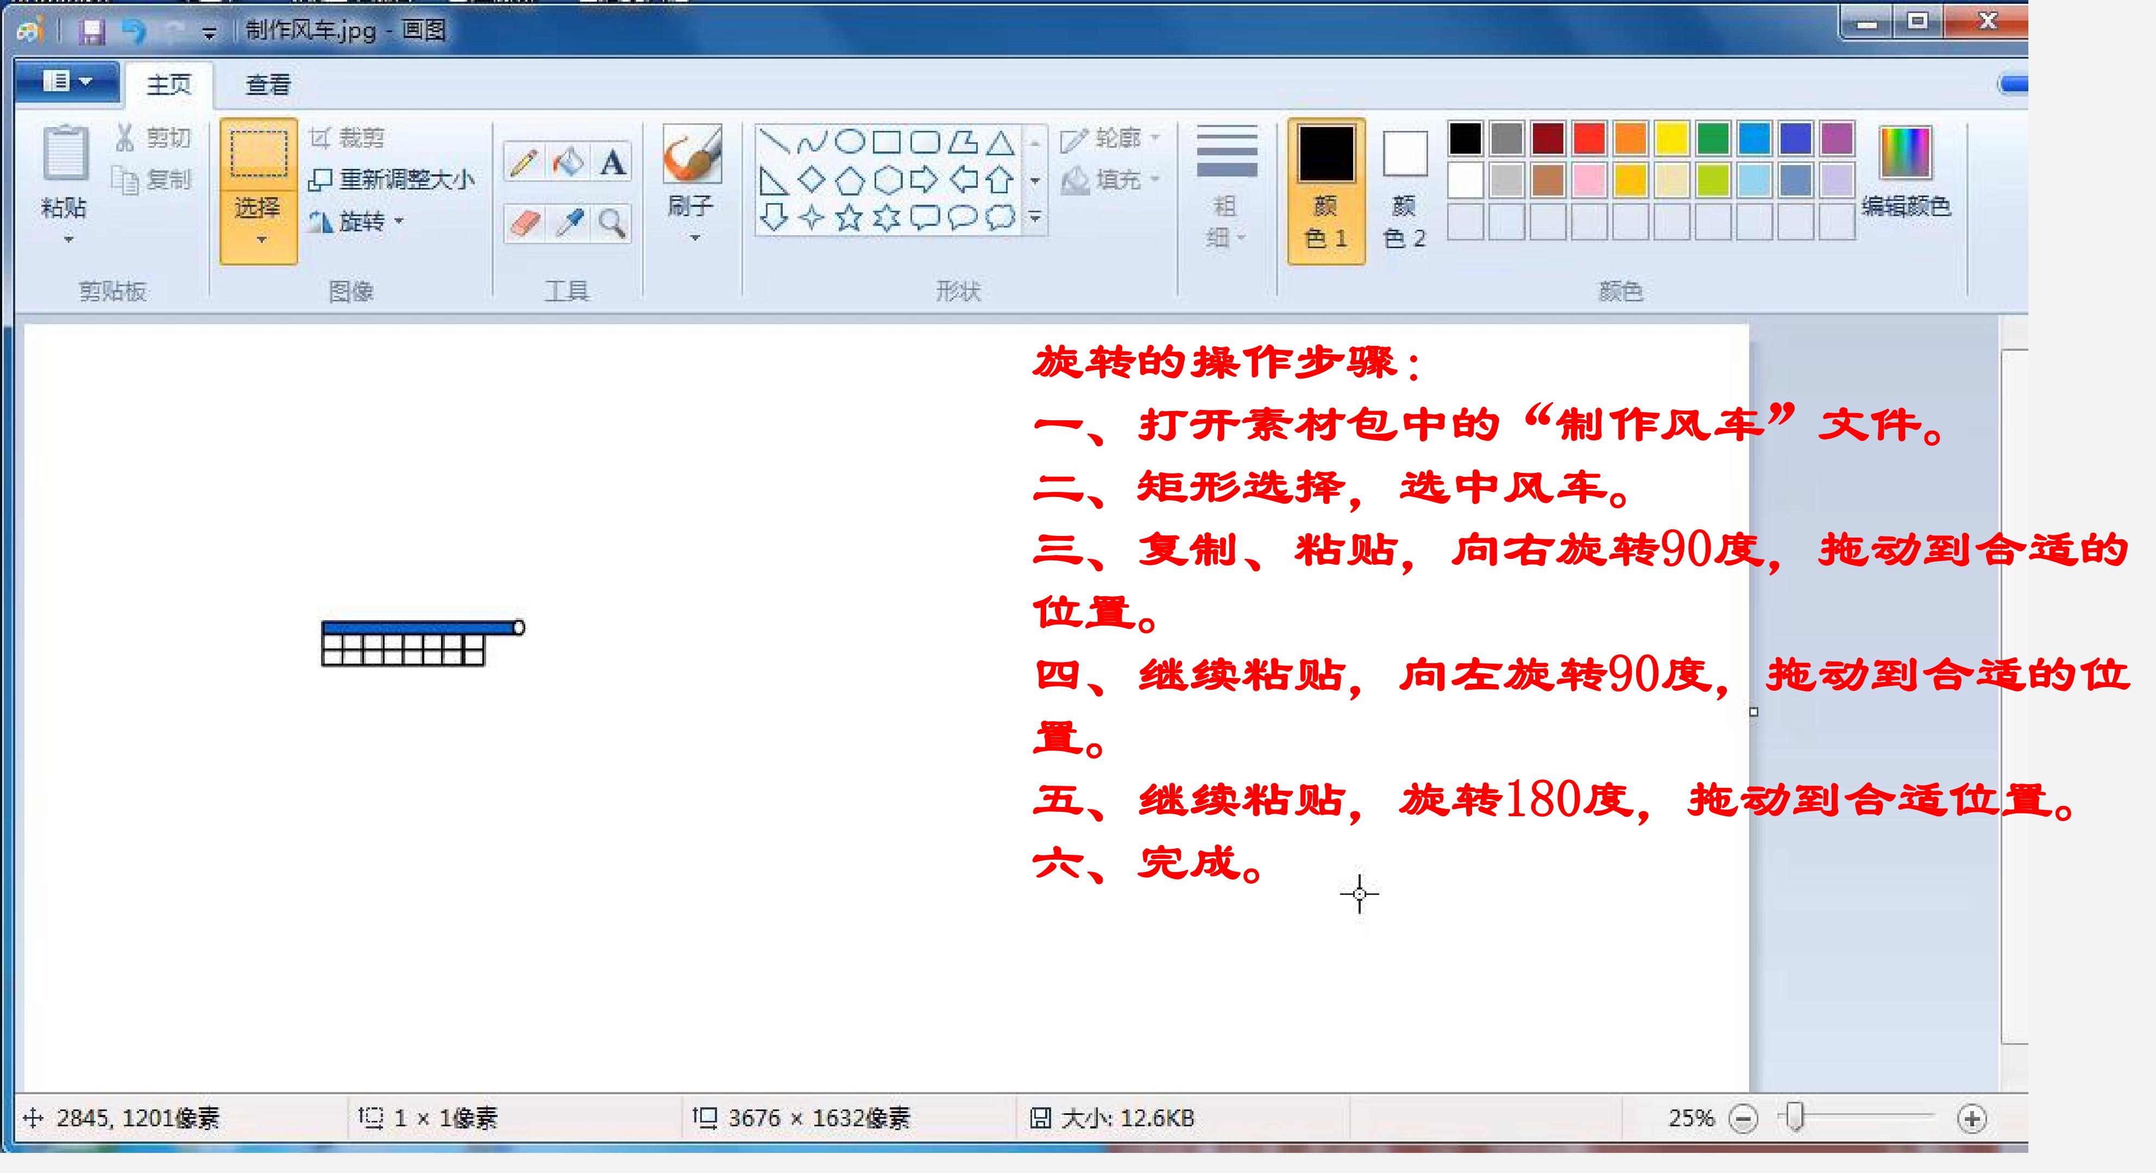Select the Pencil tool
This screenshot has height=1173, width=2156.
(525, 161)
